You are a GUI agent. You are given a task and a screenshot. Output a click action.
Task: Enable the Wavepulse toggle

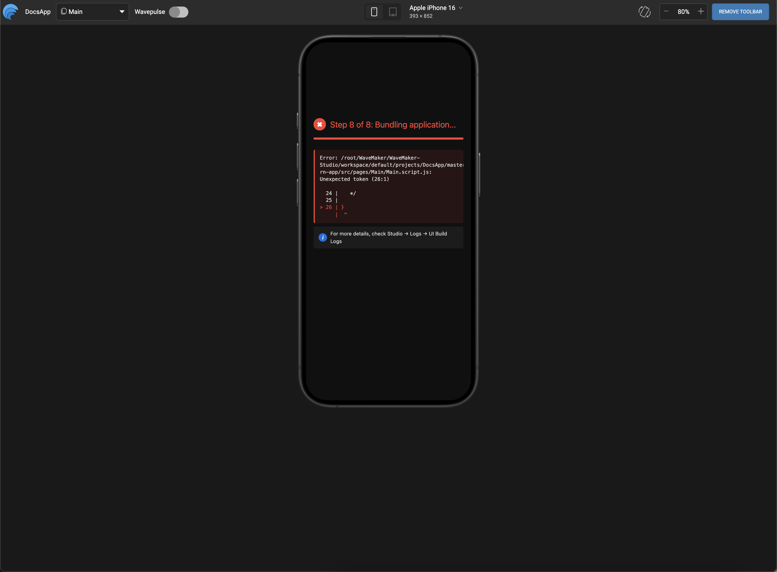tap(178, 12)
